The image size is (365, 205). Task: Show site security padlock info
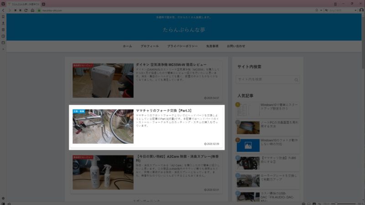coord(39,10)
